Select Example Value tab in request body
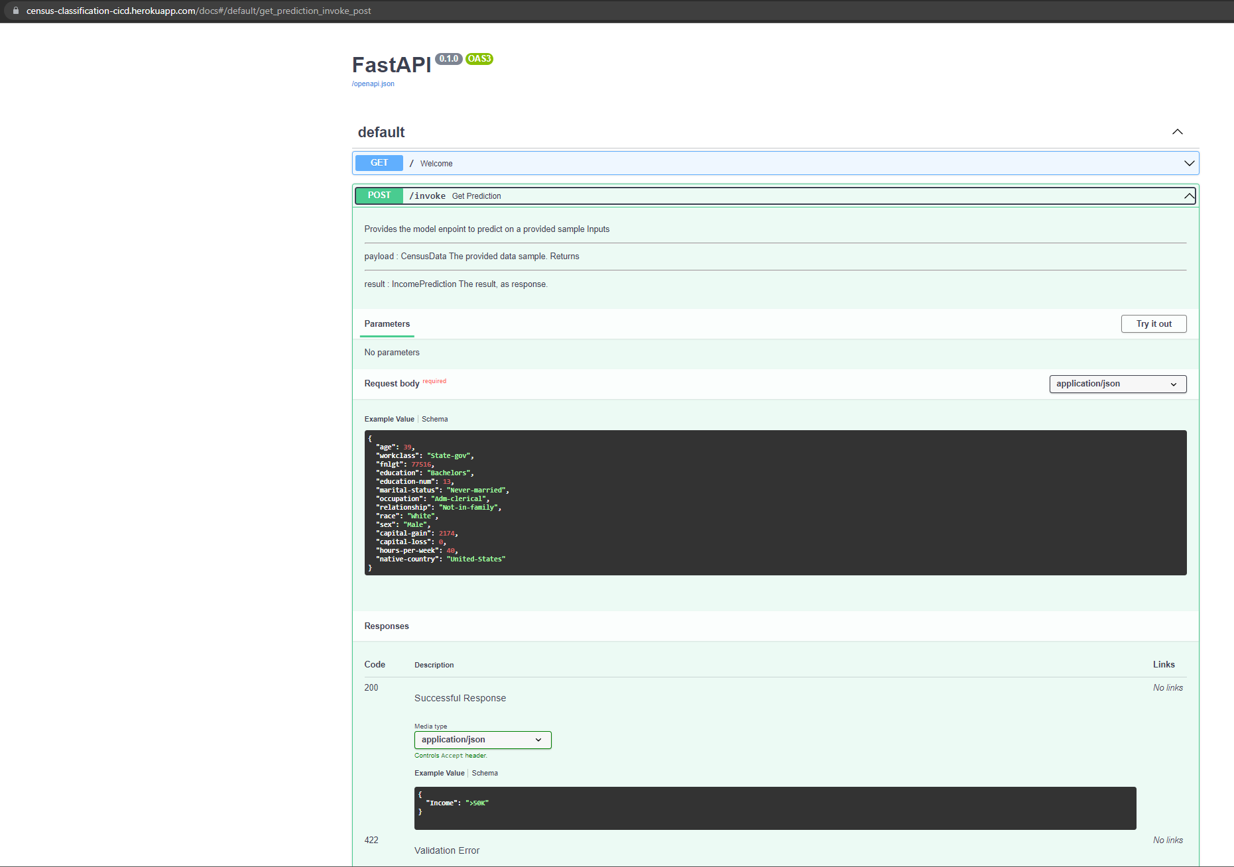 coord(389,419)
